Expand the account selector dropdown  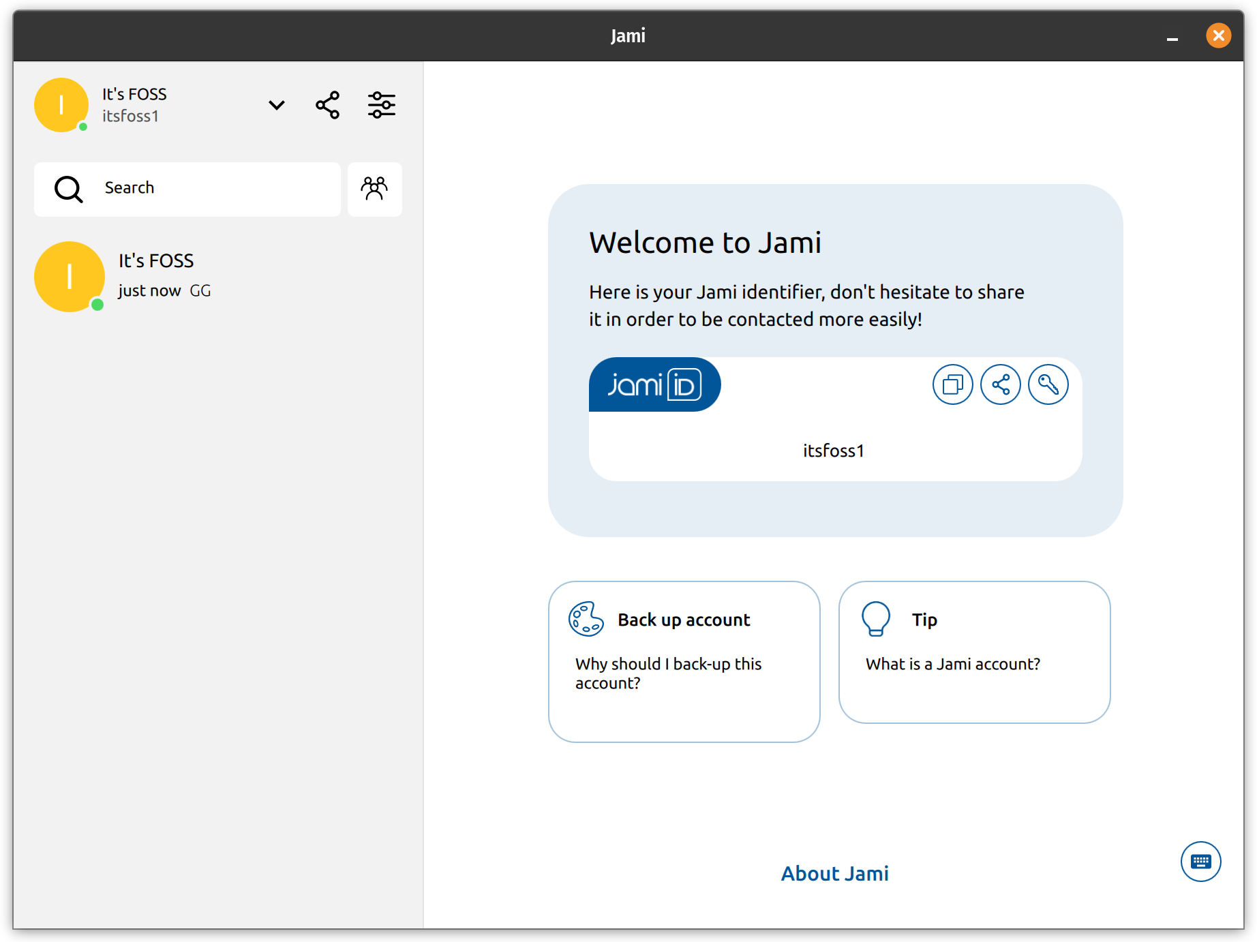(276, 105)
